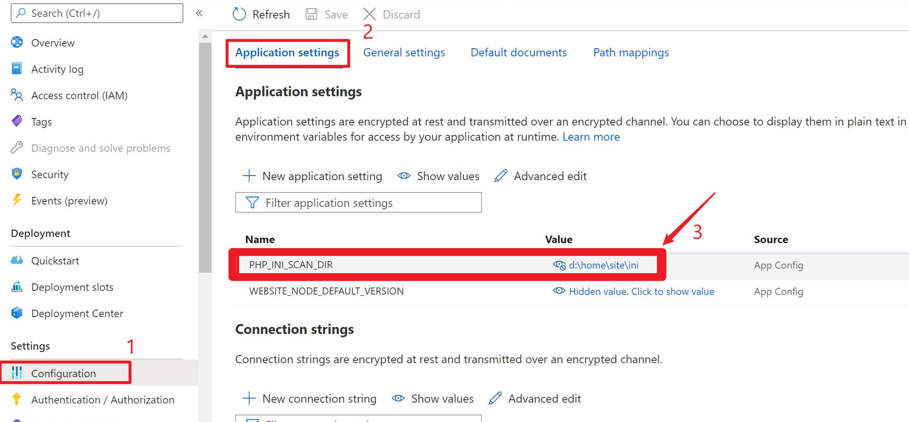Click the sidebar scroll-up arrow
The width and height of the screenshot is (909, 422).
205,37
